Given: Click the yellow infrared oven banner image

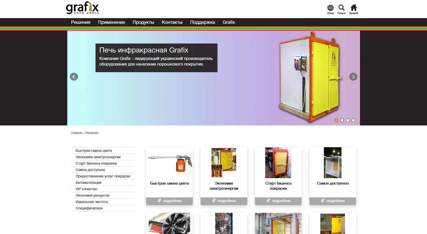Looking at the screenshot, I should (311, 78).
